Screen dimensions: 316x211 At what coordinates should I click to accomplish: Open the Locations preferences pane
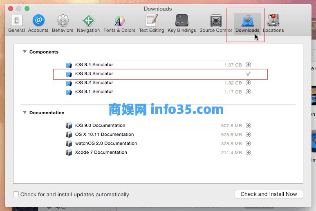[273, 24]
